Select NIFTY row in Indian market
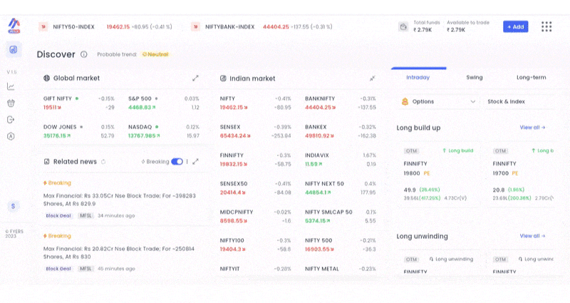Image resolution: width=570 pixels, height=303 pixels. coord(256,103)
